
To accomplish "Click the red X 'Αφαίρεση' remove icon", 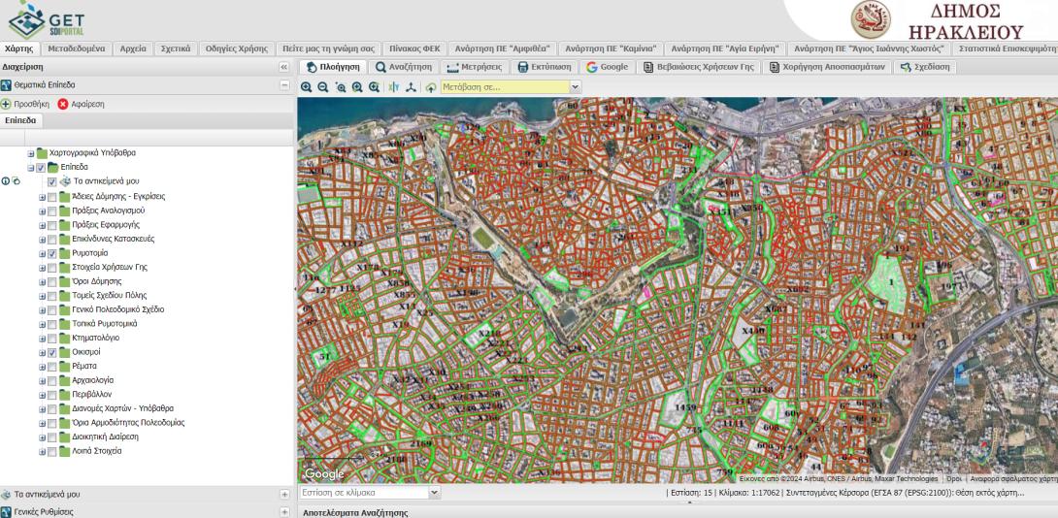I will point(63,104).
